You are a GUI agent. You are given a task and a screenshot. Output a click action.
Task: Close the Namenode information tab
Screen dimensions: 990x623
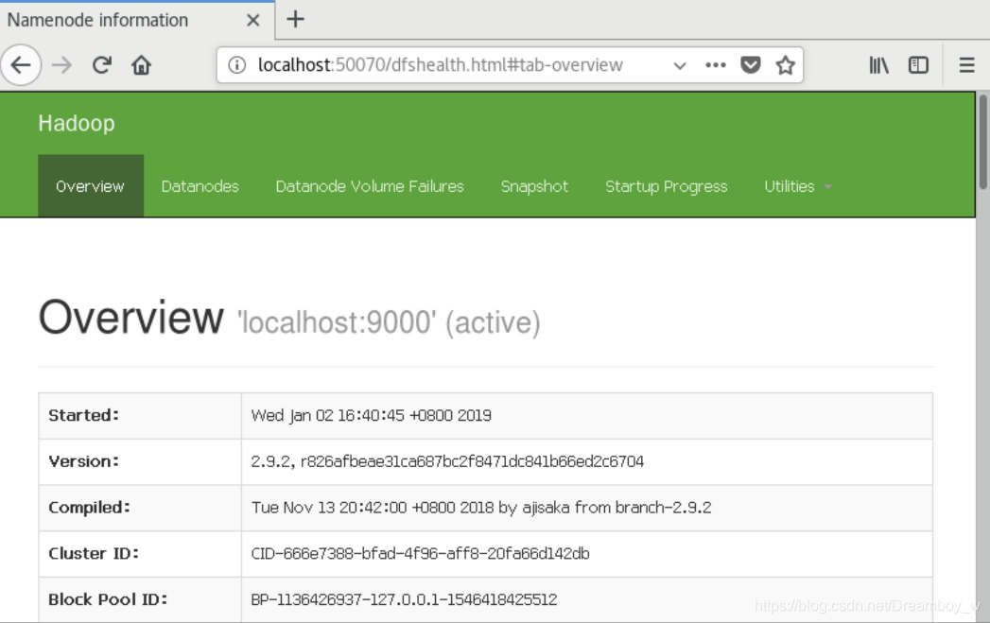(x=252, y=20)
